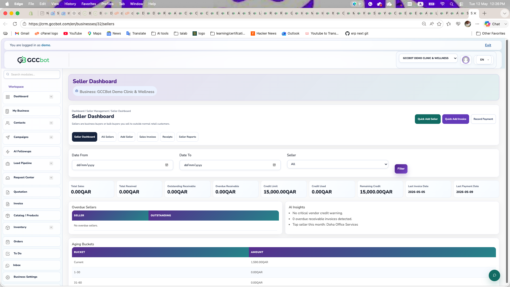The width and height of the screenshot is (510, 287).
Task: Open the green chat support bubble
Action: 494,275
